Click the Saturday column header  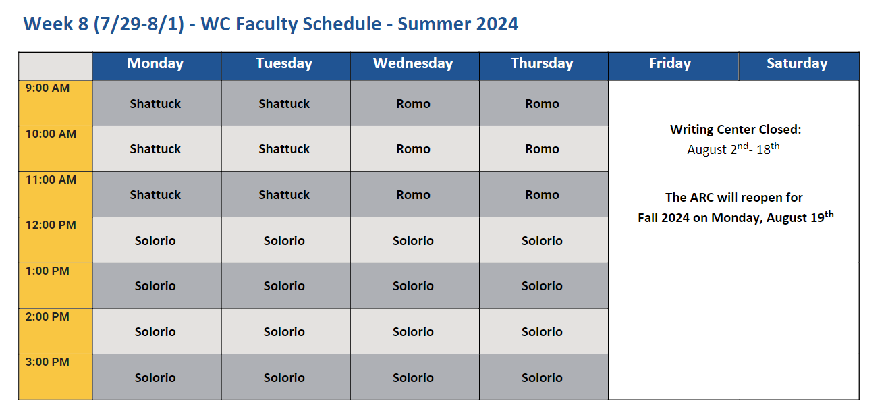pyautogui.click(x=797, y=64)
